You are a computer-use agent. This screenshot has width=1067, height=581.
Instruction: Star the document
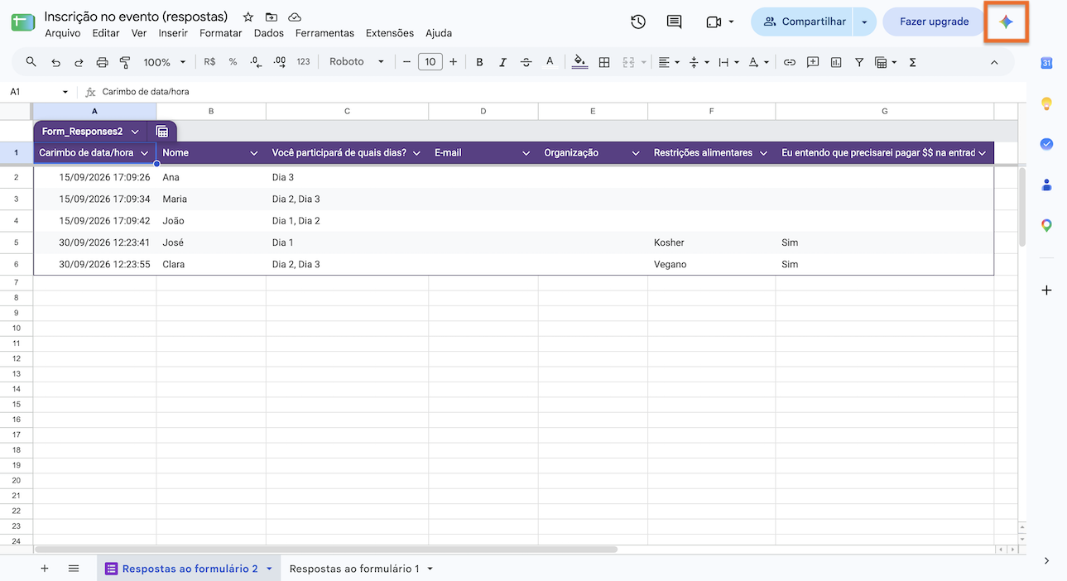248,17
